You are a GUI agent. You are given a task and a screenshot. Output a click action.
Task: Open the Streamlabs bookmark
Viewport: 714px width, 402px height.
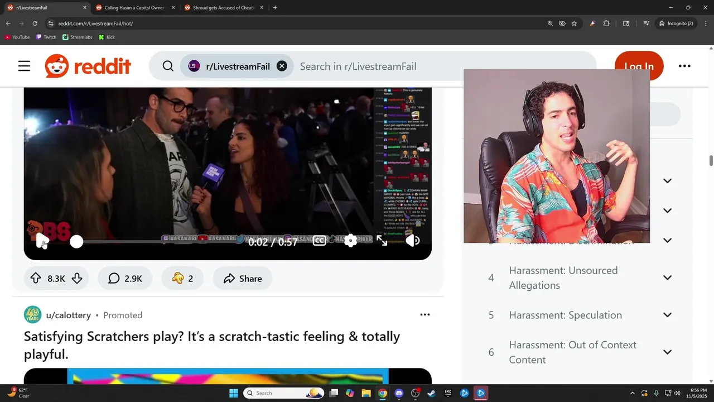coord(78,37)
